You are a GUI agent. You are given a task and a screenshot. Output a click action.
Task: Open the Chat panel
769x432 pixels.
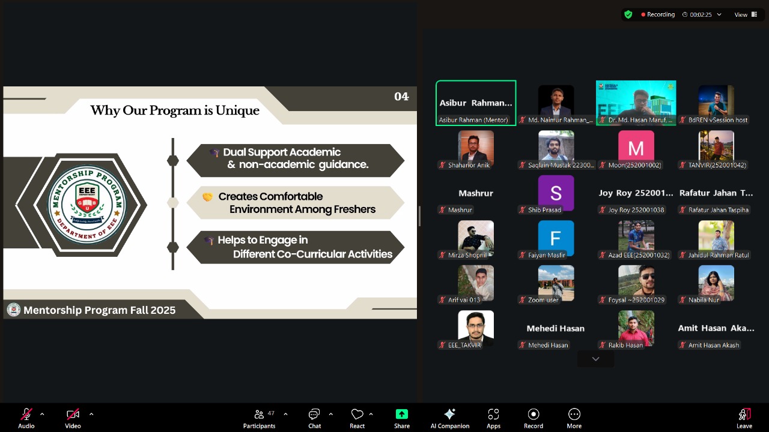click(314, 418)
